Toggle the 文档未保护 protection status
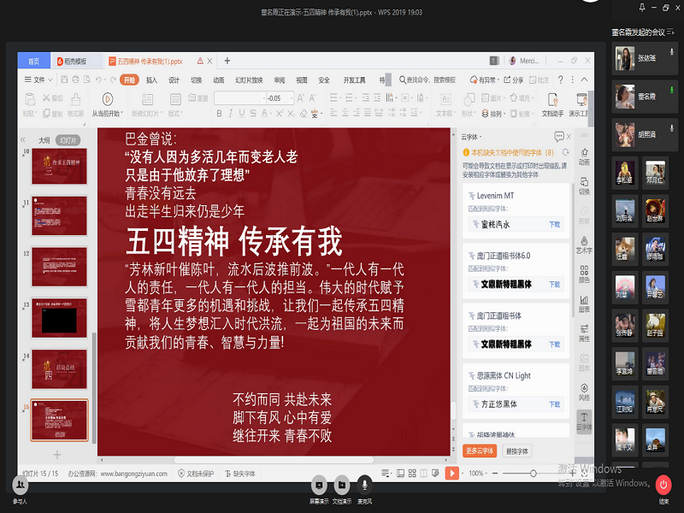 [201, 473]
